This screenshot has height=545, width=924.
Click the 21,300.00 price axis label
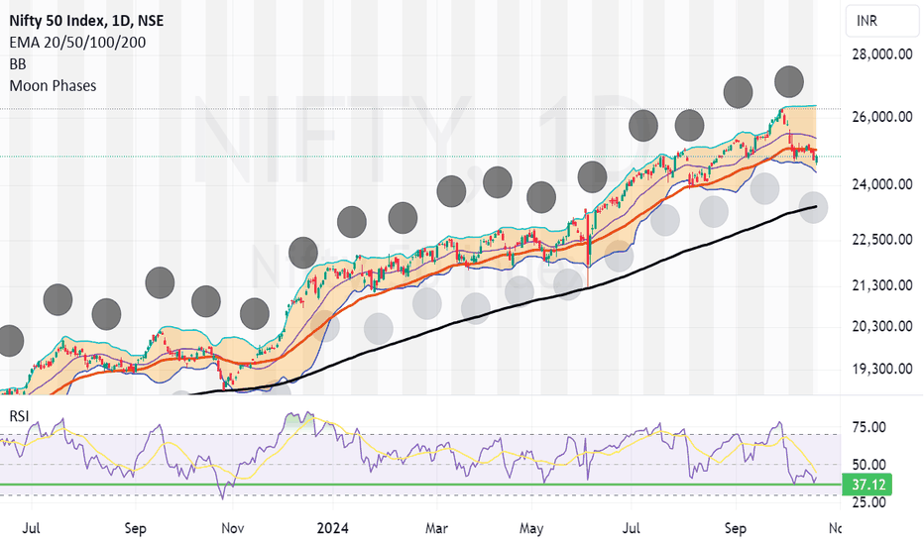pos(882,285)
